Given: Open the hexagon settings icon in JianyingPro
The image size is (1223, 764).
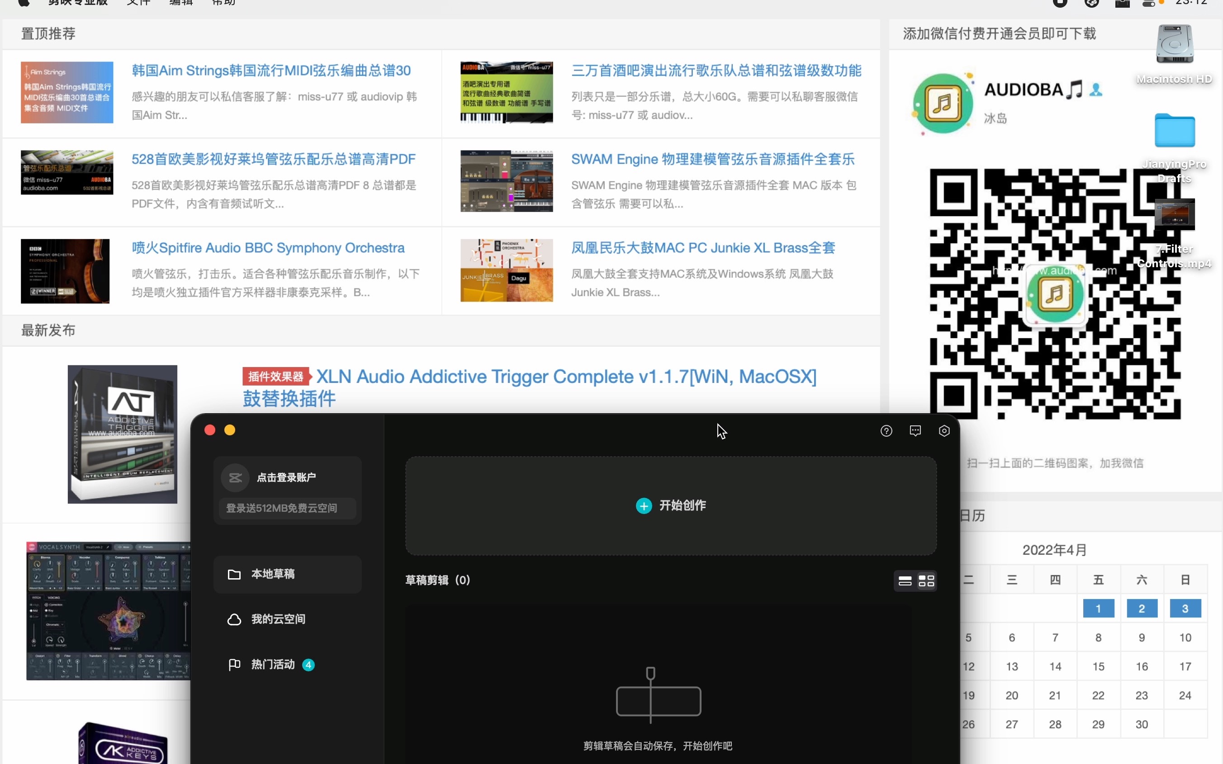Looking at the screenshot, I should click(x=944, y=430).
